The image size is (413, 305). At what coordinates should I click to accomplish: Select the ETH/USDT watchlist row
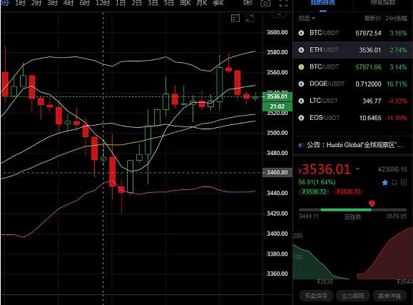(x=353, y=50)
